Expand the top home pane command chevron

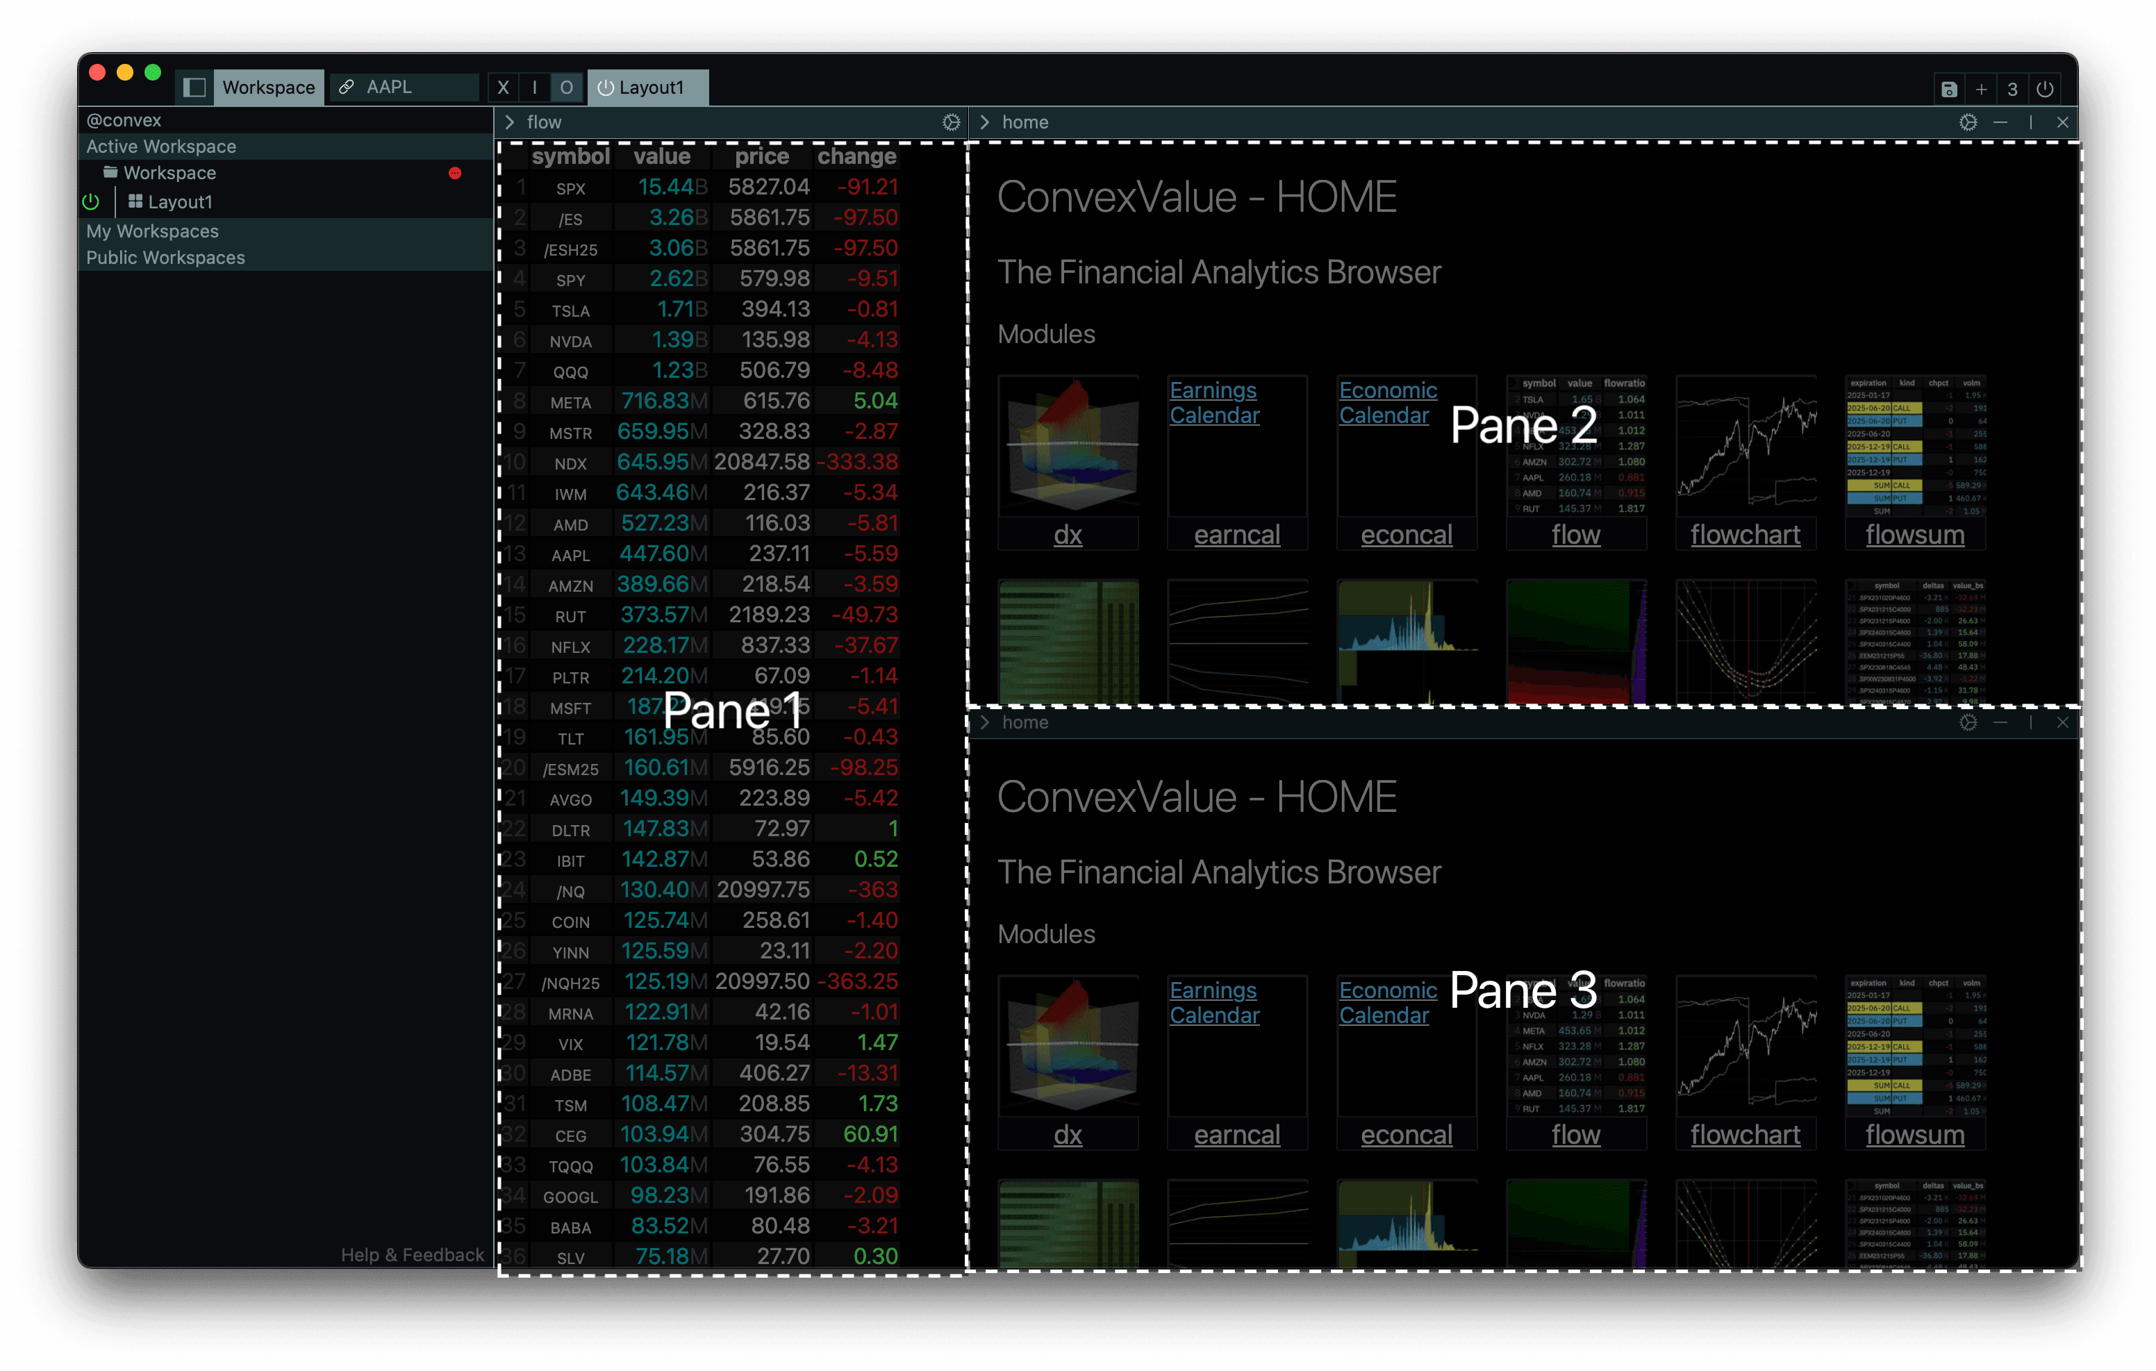985,123
